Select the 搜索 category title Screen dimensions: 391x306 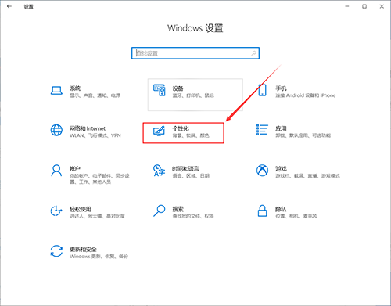click(x=178, y=209)
